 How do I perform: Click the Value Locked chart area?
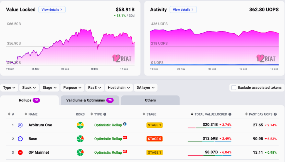click(70, 46)
